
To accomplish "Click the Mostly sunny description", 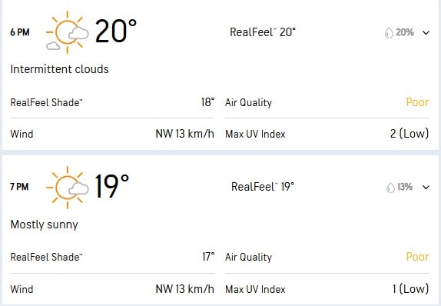I will point(44,225).
